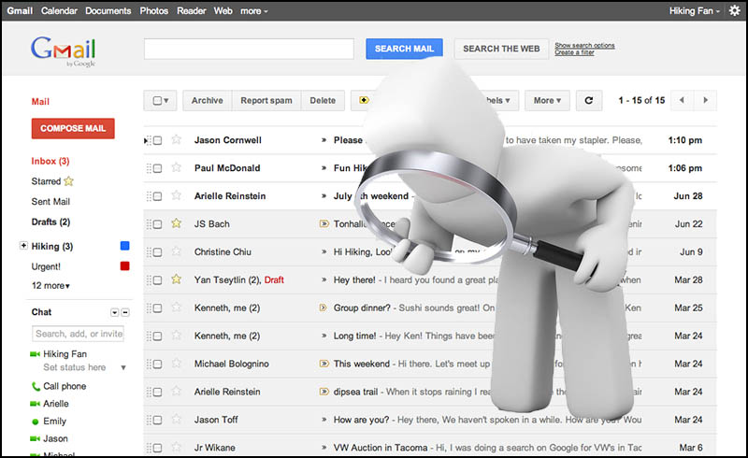
Task: Open the select-all checkbox dropdown
Action: point(160,100)
